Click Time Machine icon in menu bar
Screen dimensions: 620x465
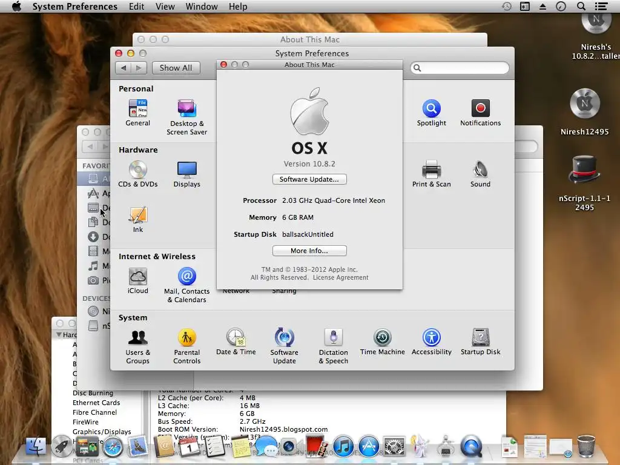(507, 6)
